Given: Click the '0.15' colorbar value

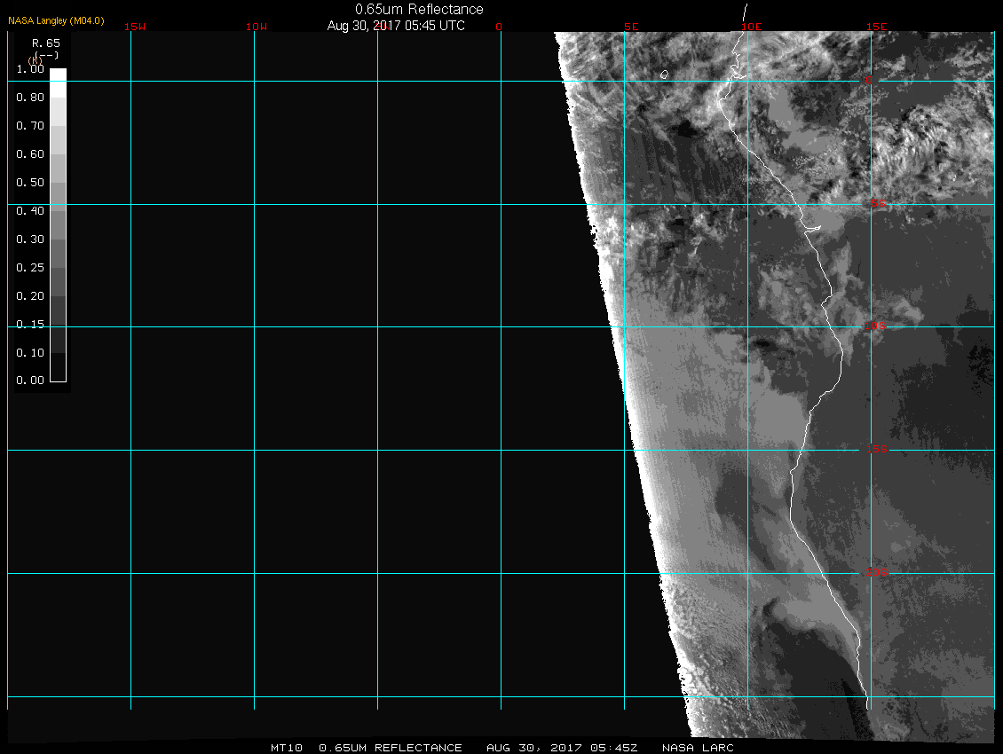Looking at the screenshot, I should click(30, 325).
